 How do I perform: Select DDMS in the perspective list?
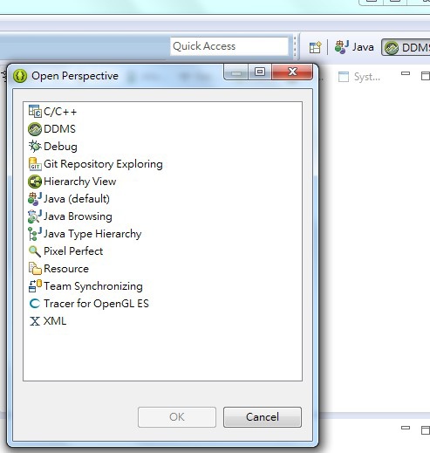tap(59, 129)
